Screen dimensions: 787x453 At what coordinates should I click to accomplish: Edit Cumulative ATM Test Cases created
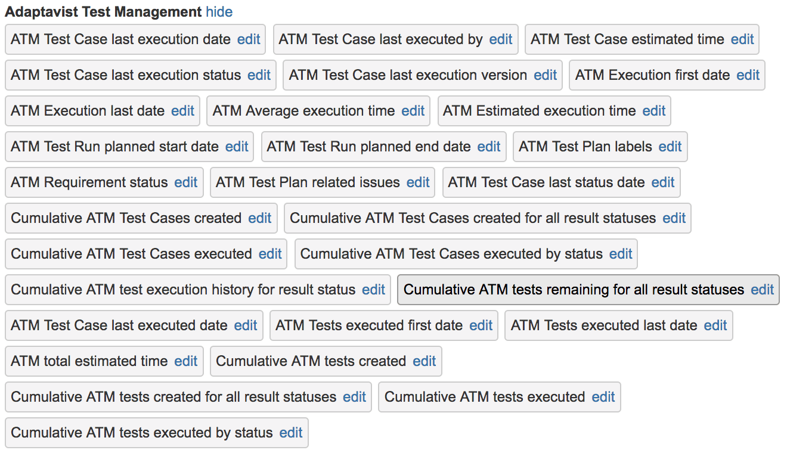coord(260,218)
